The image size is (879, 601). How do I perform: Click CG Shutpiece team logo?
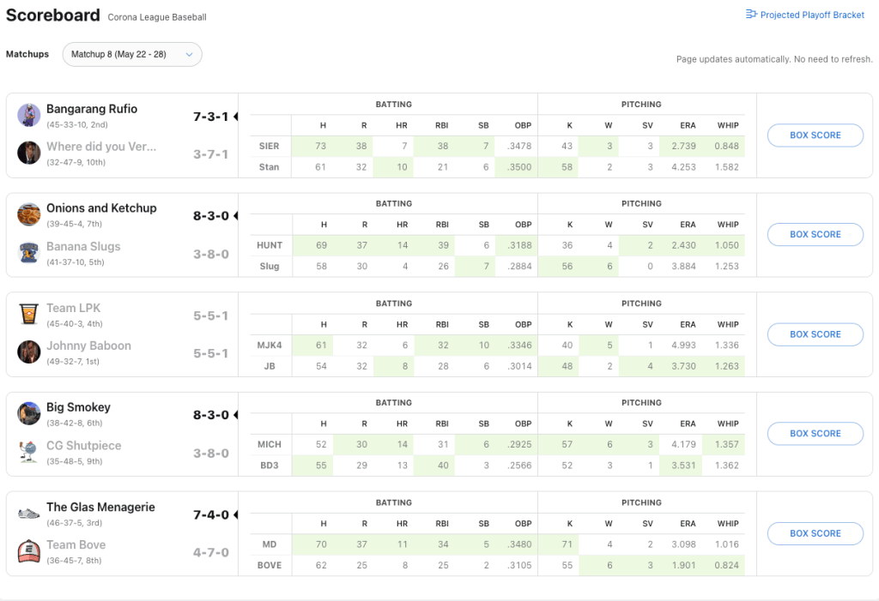tap(29, 451)
